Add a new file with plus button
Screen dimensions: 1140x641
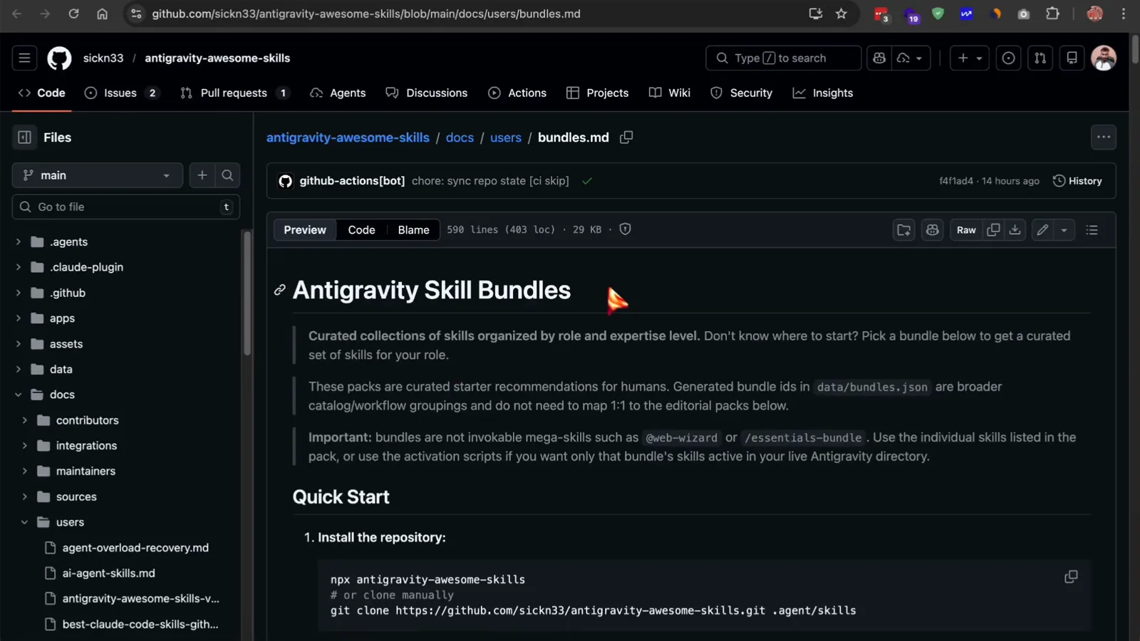coord(202,175)
